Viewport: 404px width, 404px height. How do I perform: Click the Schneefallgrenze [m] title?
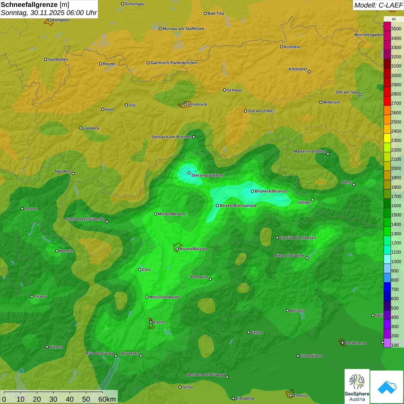pos(35,5)
